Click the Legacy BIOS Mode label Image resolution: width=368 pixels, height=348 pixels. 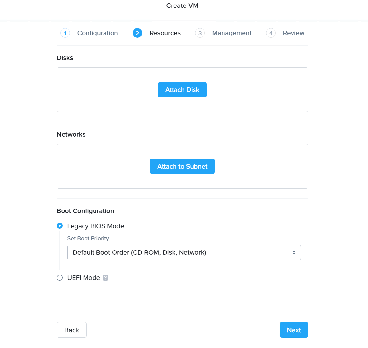click(95, 226)
